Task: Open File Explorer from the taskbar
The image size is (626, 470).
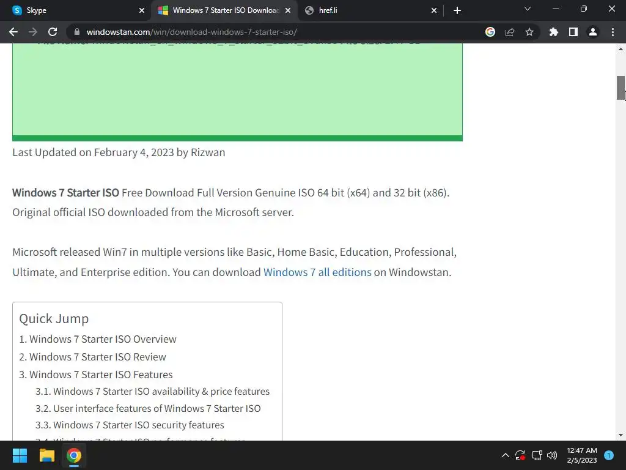Action: click(x=46, y=455)
